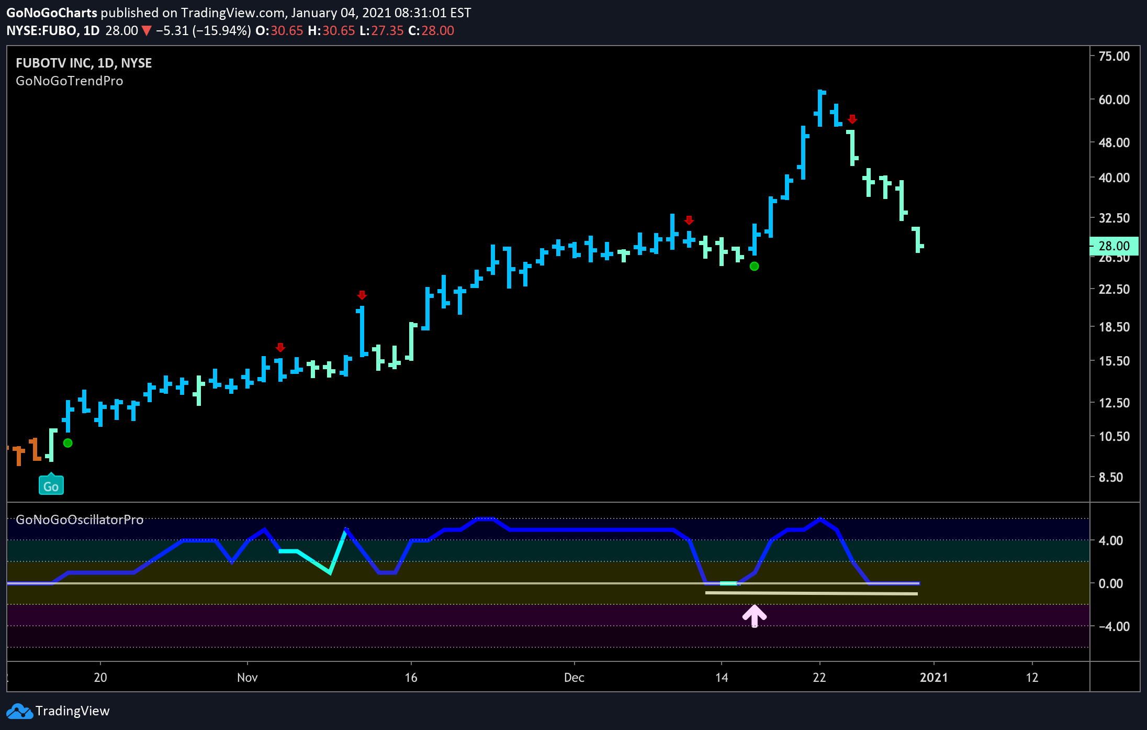This screenshot has width=1147, height=730.
Task: Click the 14 date label on time axis
Action: 722,678
